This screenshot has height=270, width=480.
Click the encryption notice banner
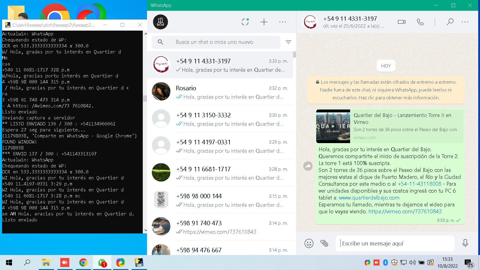(x=386, y=90)
